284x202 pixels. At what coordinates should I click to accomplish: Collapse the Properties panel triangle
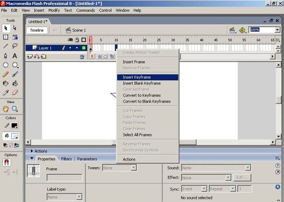pos(32,158)
